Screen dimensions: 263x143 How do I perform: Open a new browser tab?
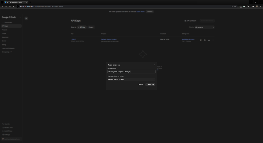point(30,2)
